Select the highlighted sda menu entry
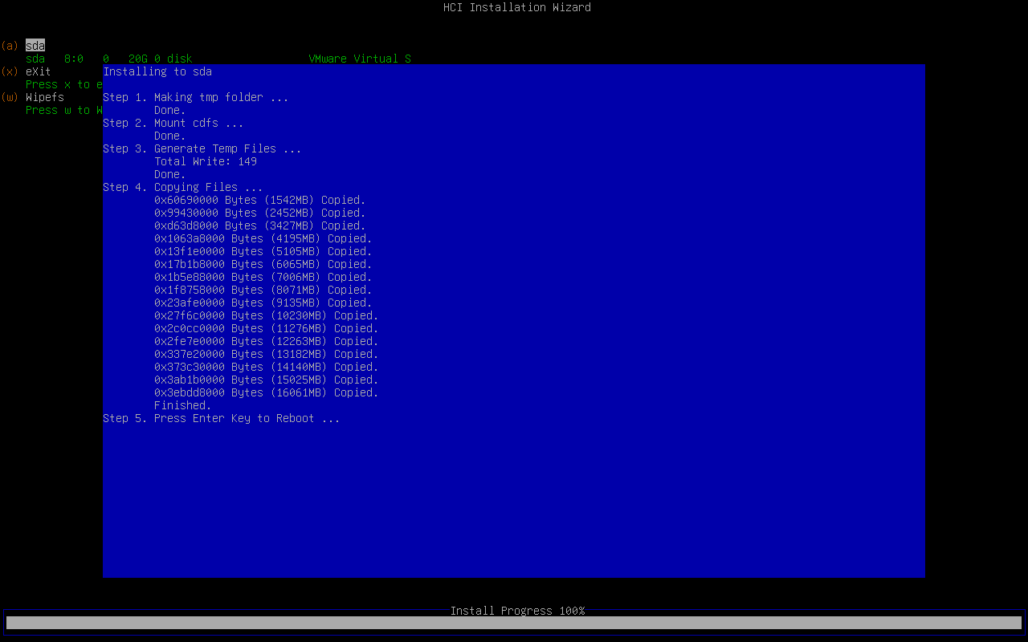 35,46
